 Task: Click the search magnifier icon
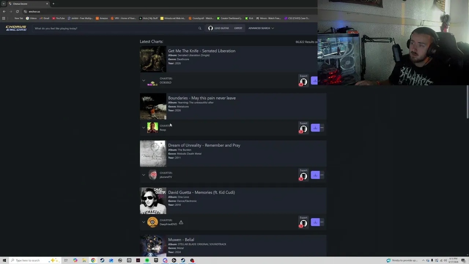(x=200, y=28)
